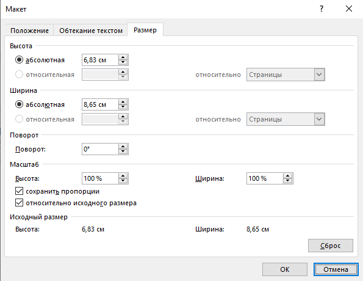Increase absolute height with the up arrow
363x281 pixels.
click(x=123, y=57)
